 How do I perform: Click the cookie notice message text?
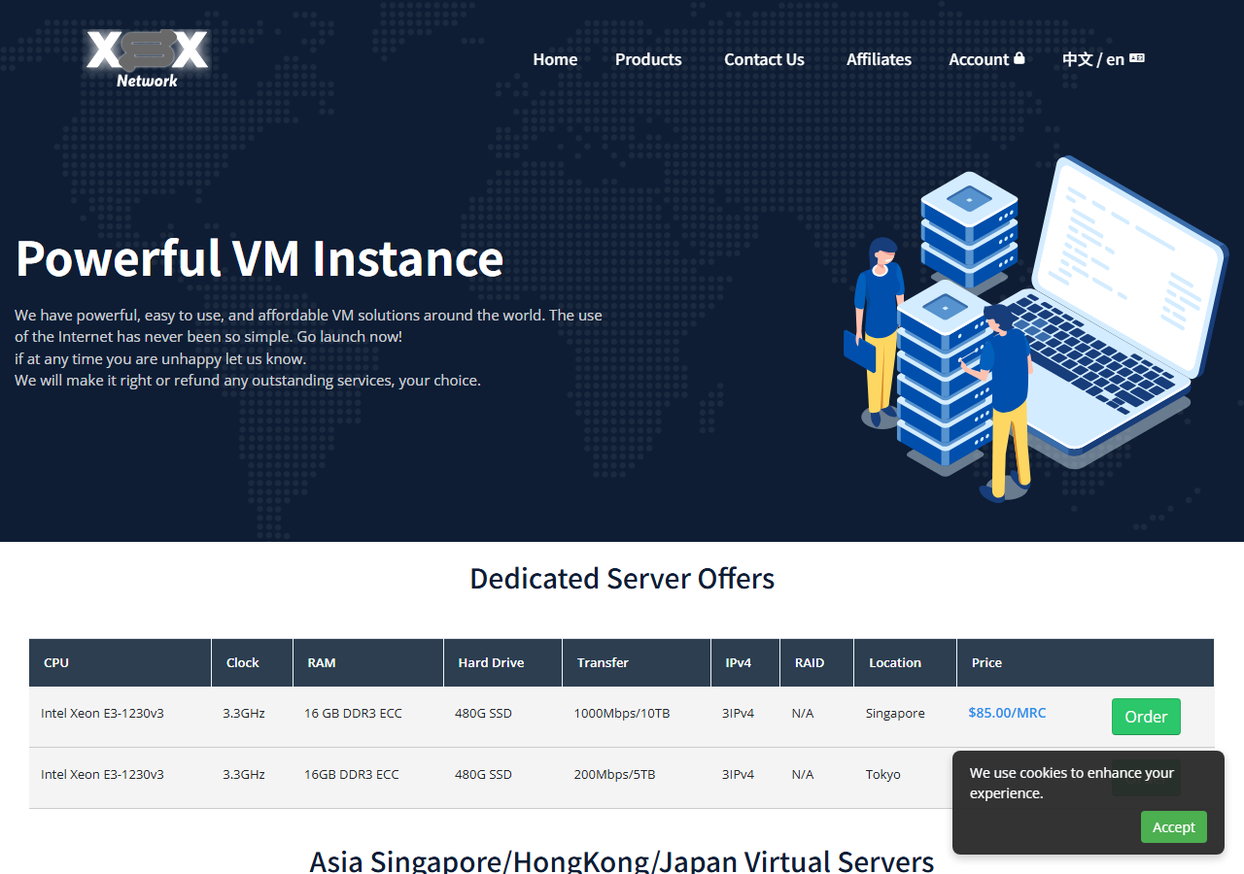click(1072, 783)
